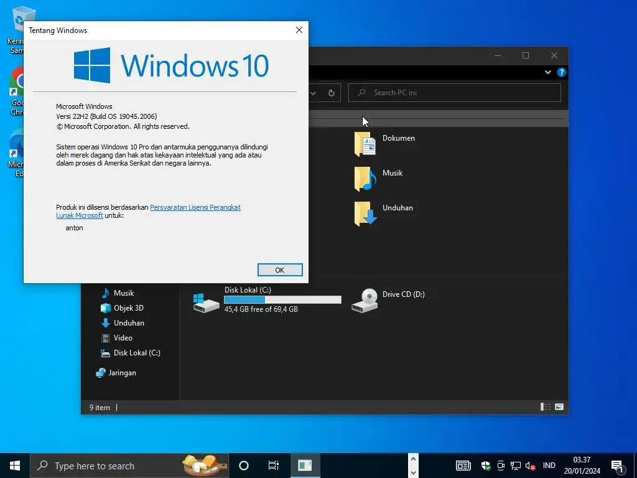Open the Persyaratan Lisensi Perangkat link
Viewport: 637px width, 478px height.
(x=195, y=207)
